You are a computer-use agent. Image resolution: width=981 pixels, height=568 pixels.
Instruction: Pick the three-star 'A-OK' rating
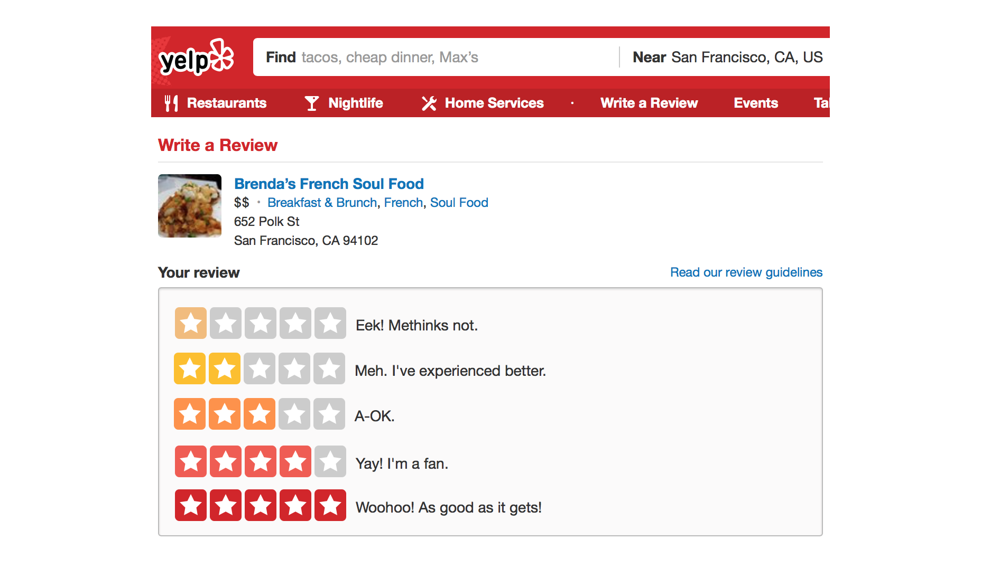pos(260,414)
